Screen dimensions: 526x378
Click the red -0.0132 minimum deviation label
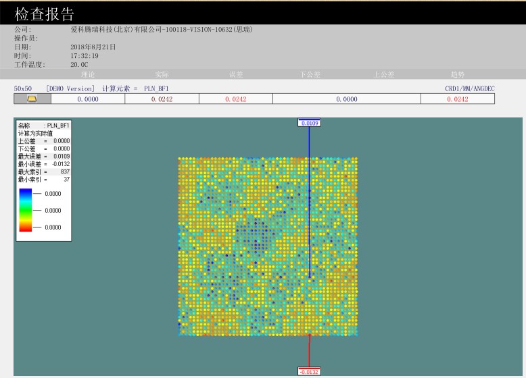tap(310, 371)
